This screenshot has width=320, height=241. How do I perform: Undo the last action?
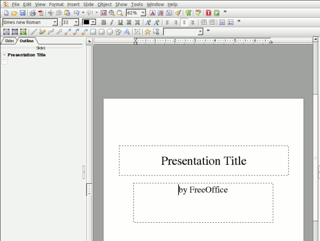(77, 13)
